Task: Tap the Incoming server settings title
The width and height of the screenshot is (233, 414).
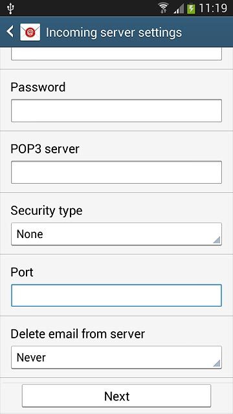Action: pos(114,32)
